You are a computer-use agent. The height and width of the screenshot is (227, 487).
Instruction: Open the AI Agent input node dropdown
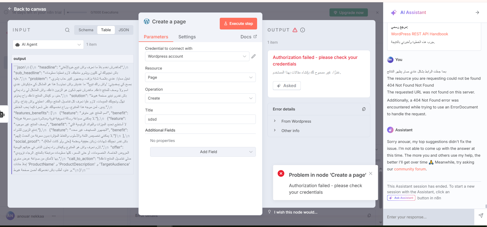[48, 44]
